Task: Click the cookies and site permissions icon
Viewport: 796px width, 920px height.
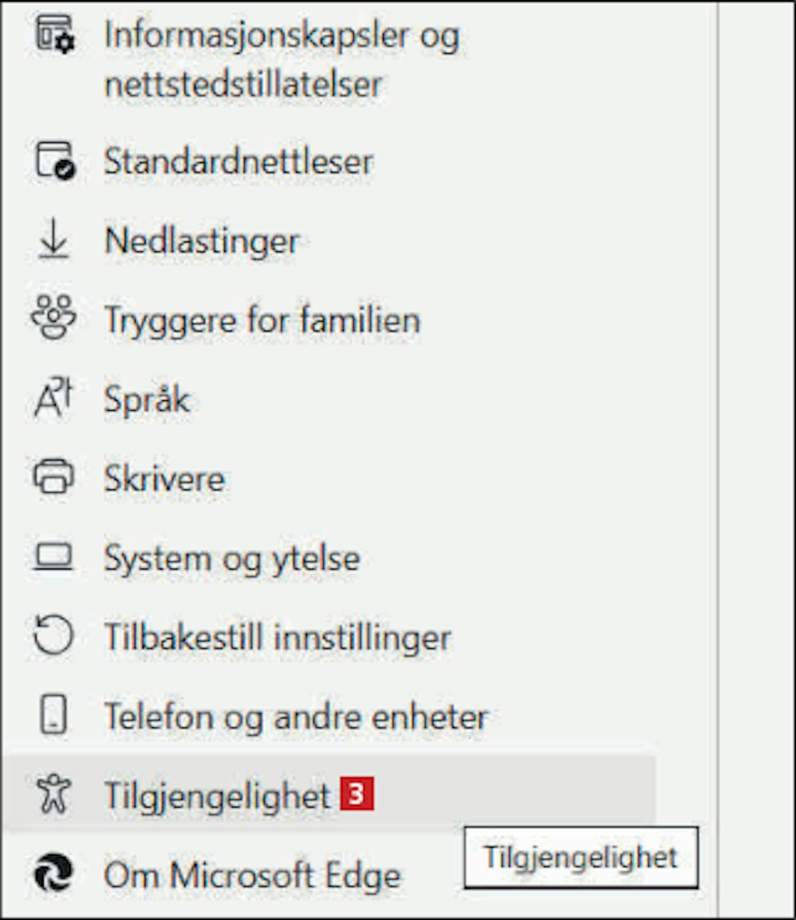Action: click(55, 34)
